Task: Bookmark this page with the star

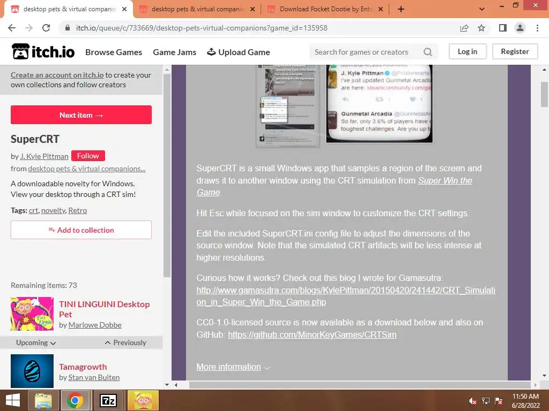Action: (481, 28)
